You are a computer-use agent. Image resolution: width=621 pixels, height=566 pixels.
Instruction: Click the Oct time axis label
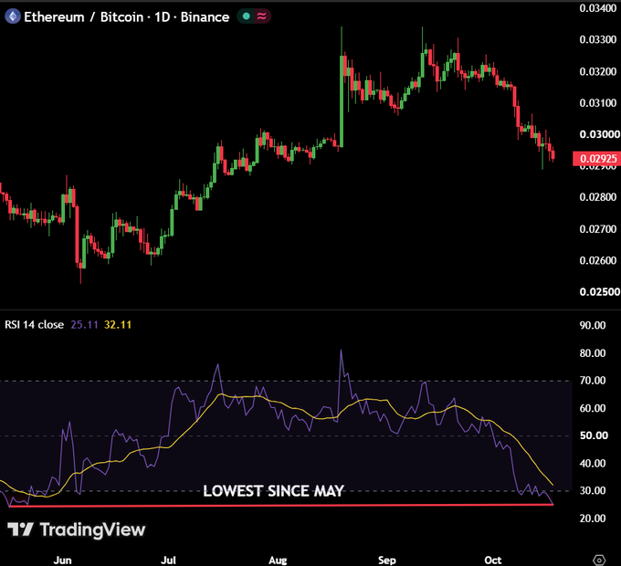click(493, 561)
